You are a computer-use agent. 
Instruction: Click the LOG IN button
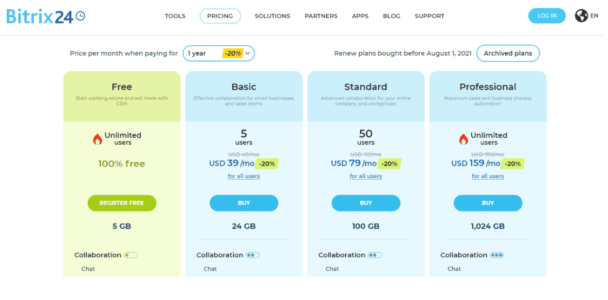click(547, 15)
